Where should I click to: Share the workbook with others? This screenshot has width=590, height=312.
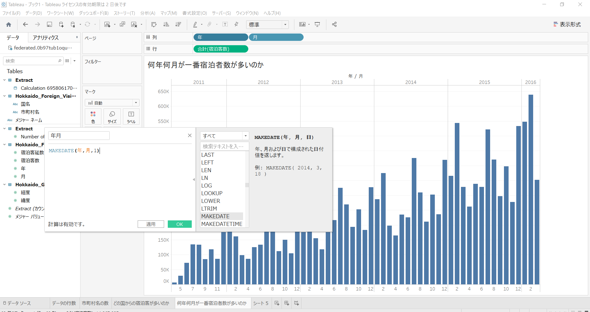point(334,25)
